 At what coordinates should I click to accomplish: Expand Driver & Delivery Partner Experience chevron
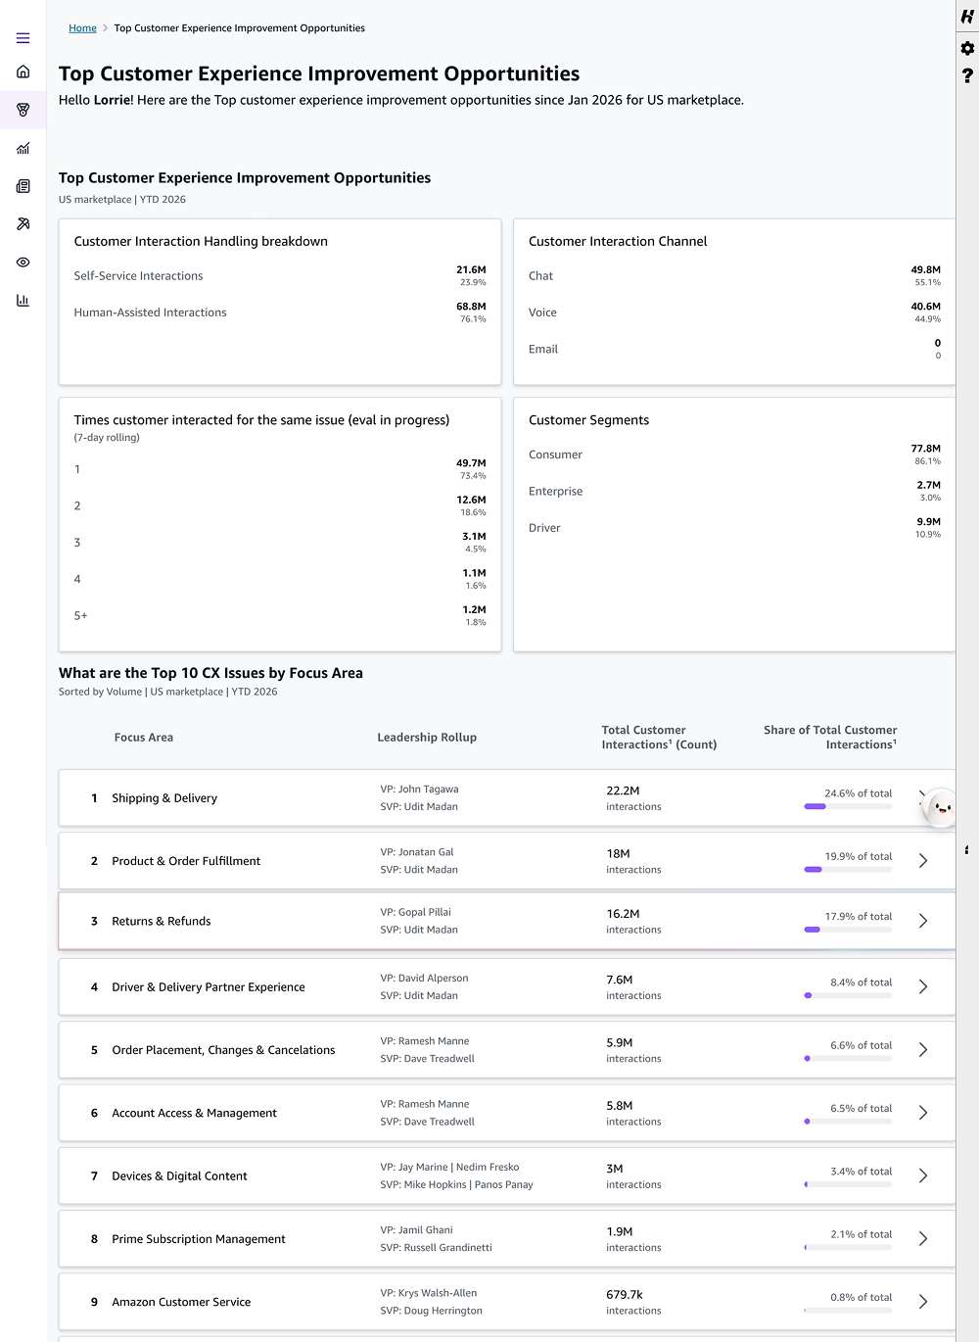click(922, 986)
